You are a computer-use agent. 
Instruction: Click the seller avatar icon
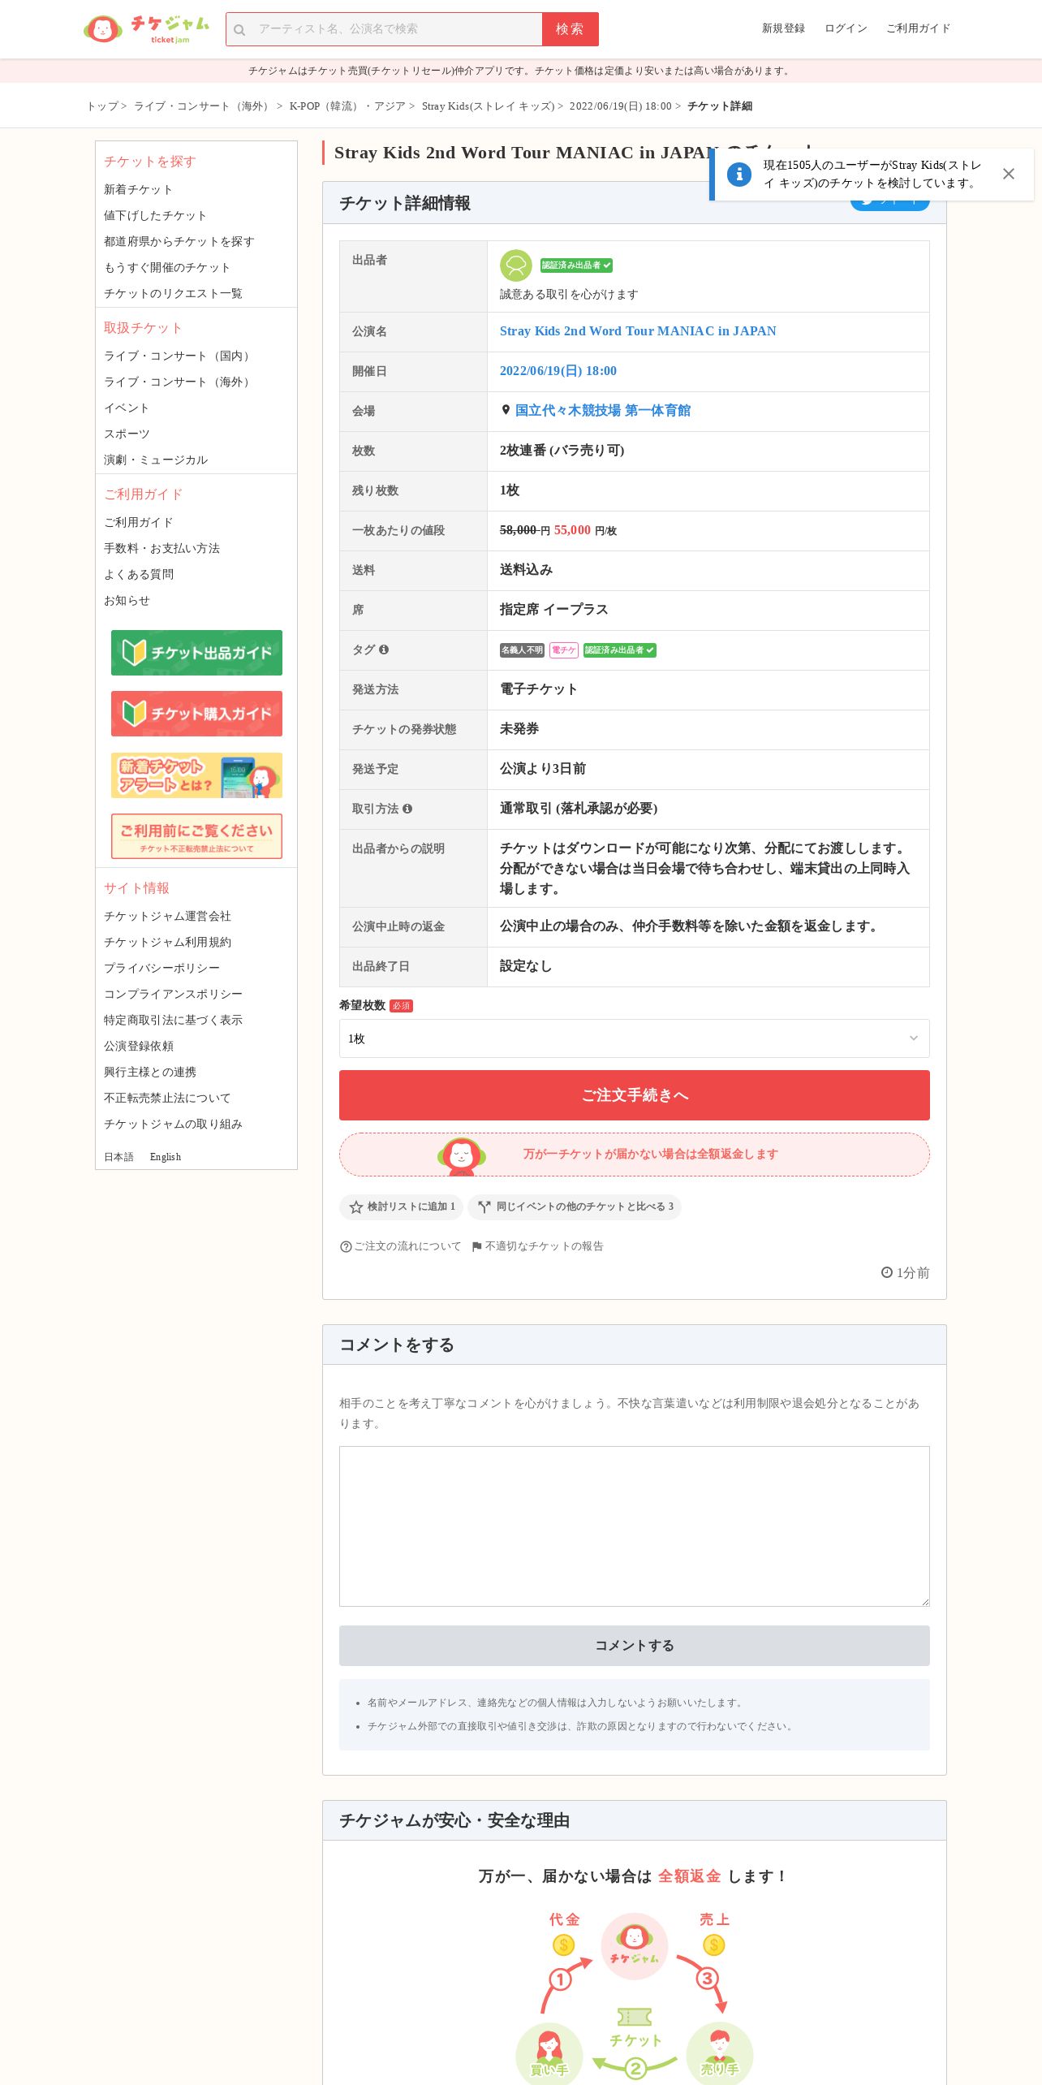(515, 265)
